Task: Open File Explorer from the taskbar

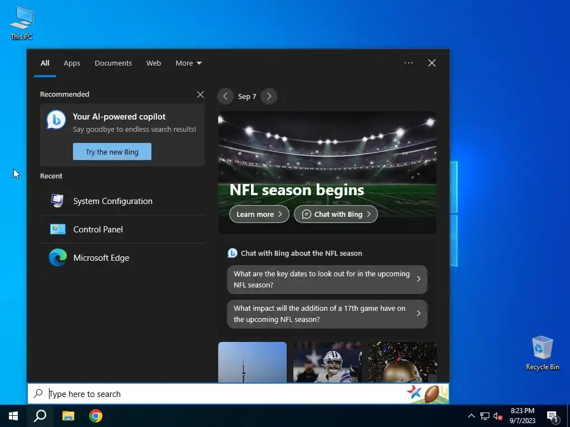Action: coord(68,416)
